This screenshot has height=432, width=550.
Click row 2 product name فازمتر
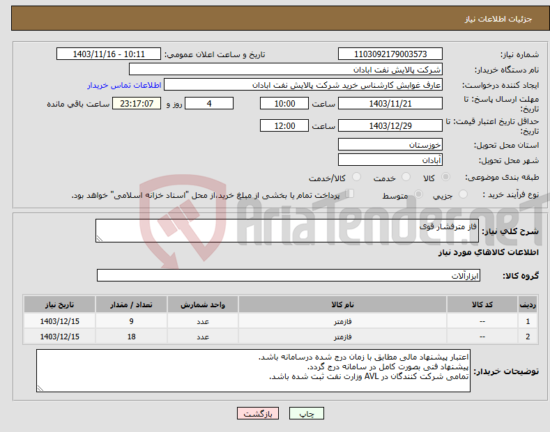(x=342, y=337)
